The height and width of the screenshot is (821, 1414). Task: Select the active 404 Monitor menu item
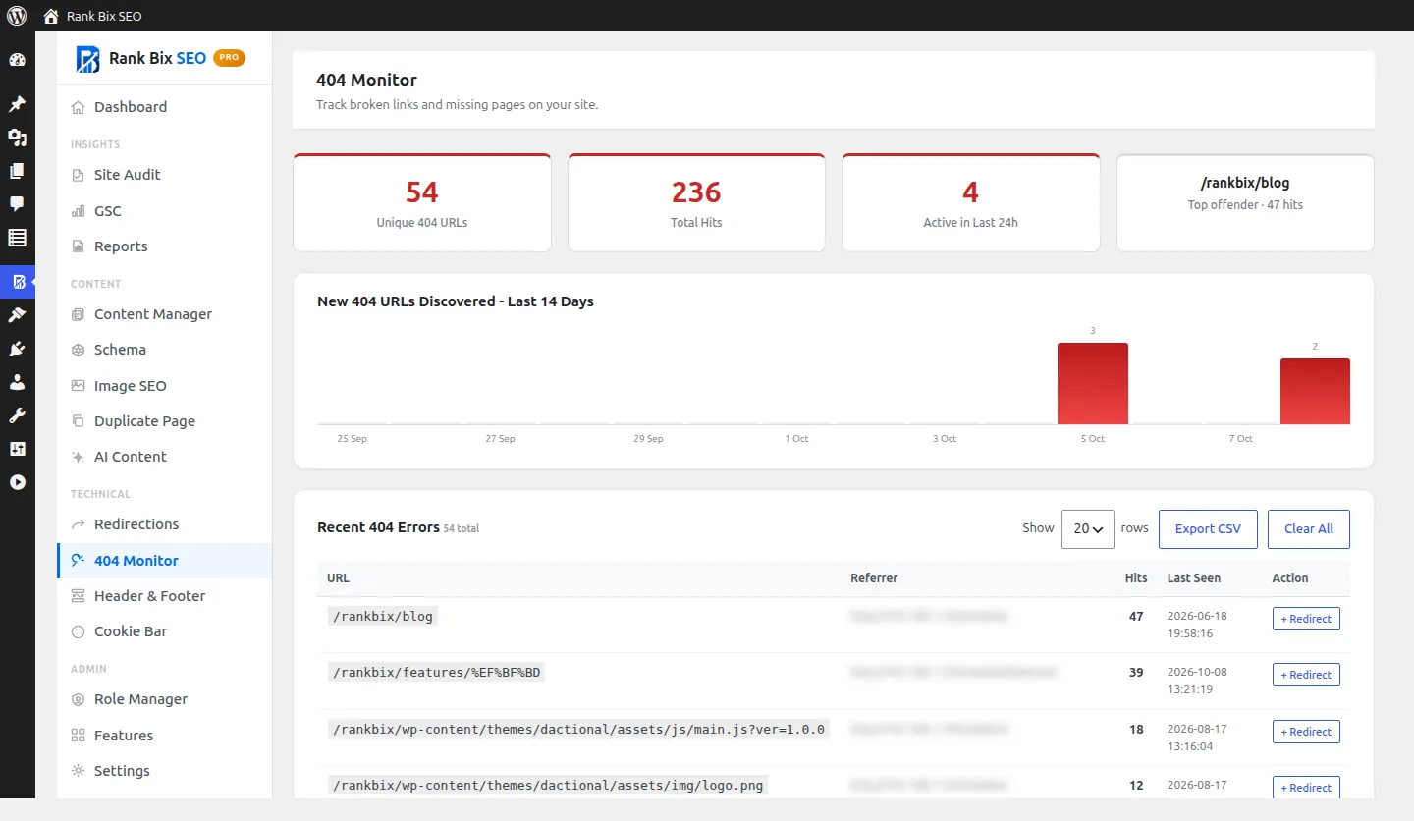(x=164, y=561)
